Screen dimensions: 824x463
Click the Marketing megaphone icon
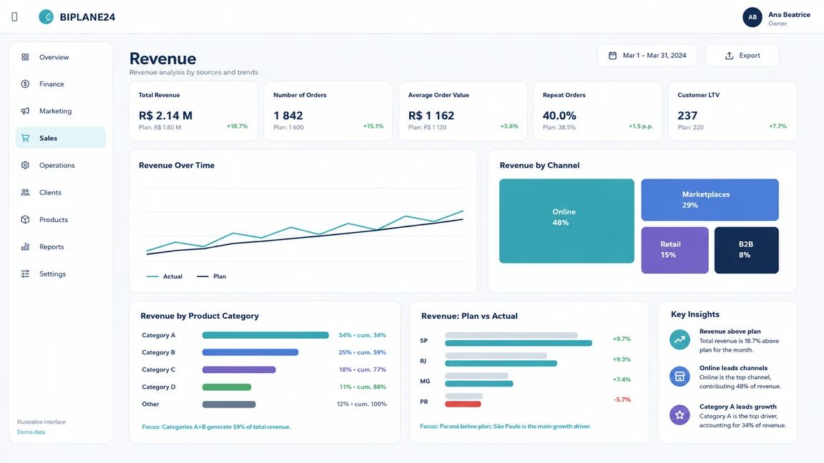pos(25,111)
